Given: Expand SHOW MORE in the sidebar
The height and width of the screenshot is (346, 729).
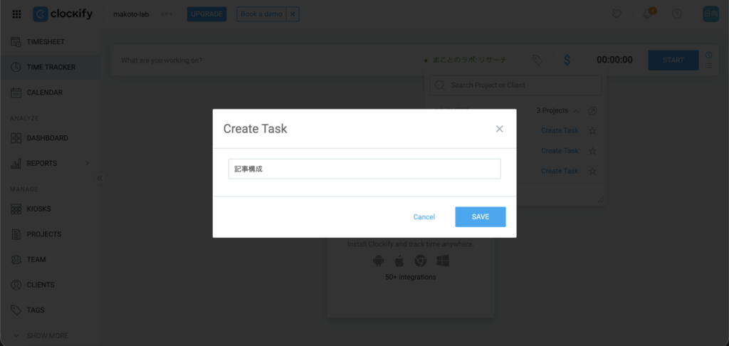Looking at the screenshot, I should click(47, 335).
